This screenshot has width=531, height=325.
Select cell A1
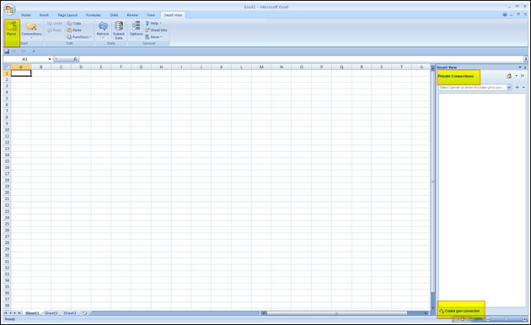[x=21, y=73]
